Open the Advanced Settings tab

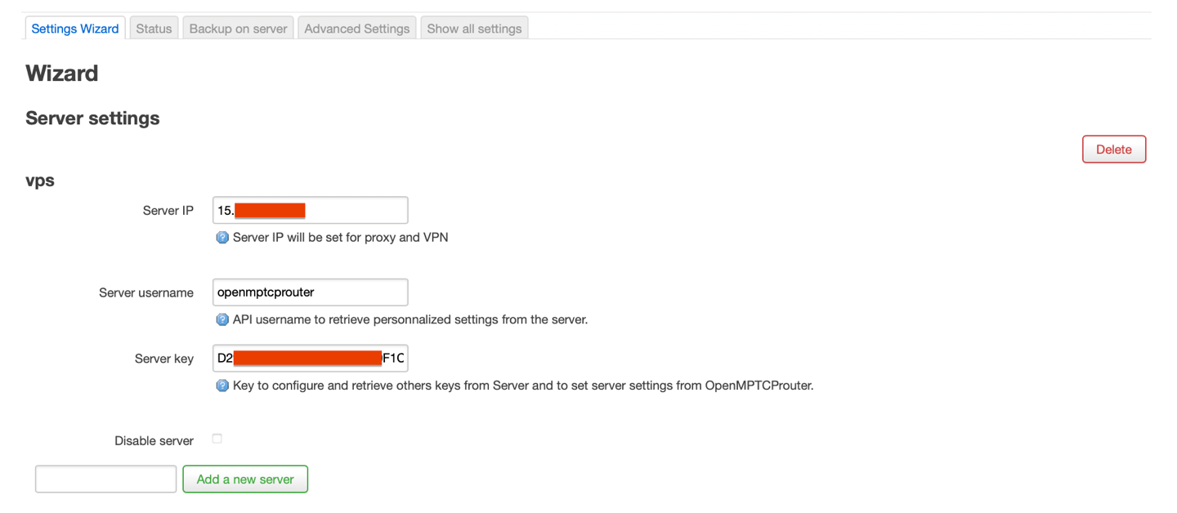coord(356,28)
